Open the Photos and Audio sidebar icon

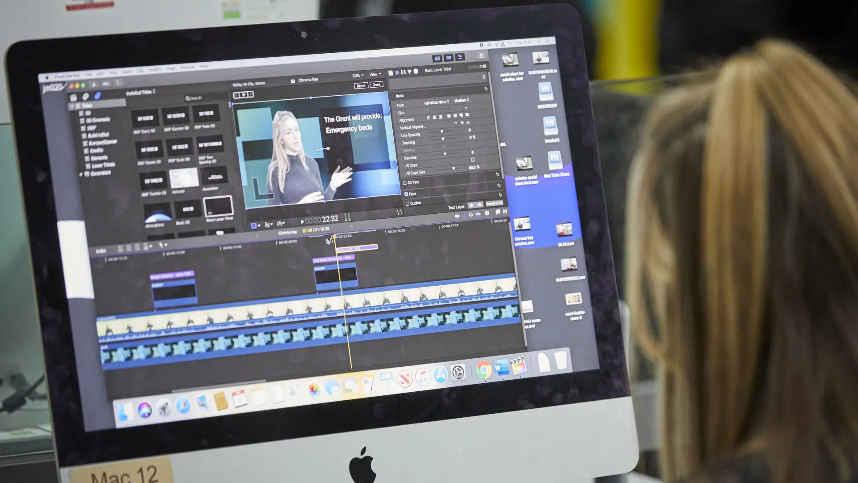click(85, 97)
